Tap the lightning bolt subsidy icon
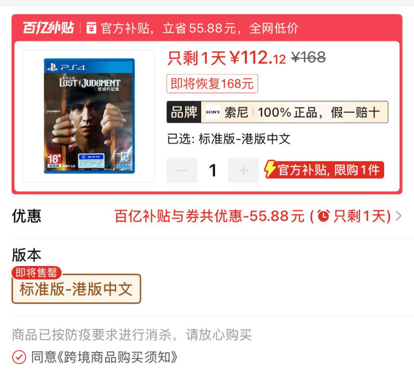 click(270, 169)
